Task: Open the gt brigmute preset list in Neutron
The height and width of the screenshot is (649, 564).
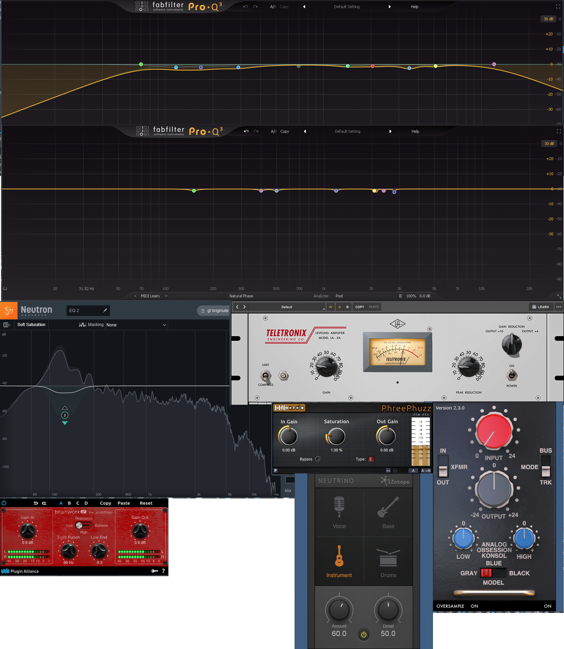Action: click(213, 311)
